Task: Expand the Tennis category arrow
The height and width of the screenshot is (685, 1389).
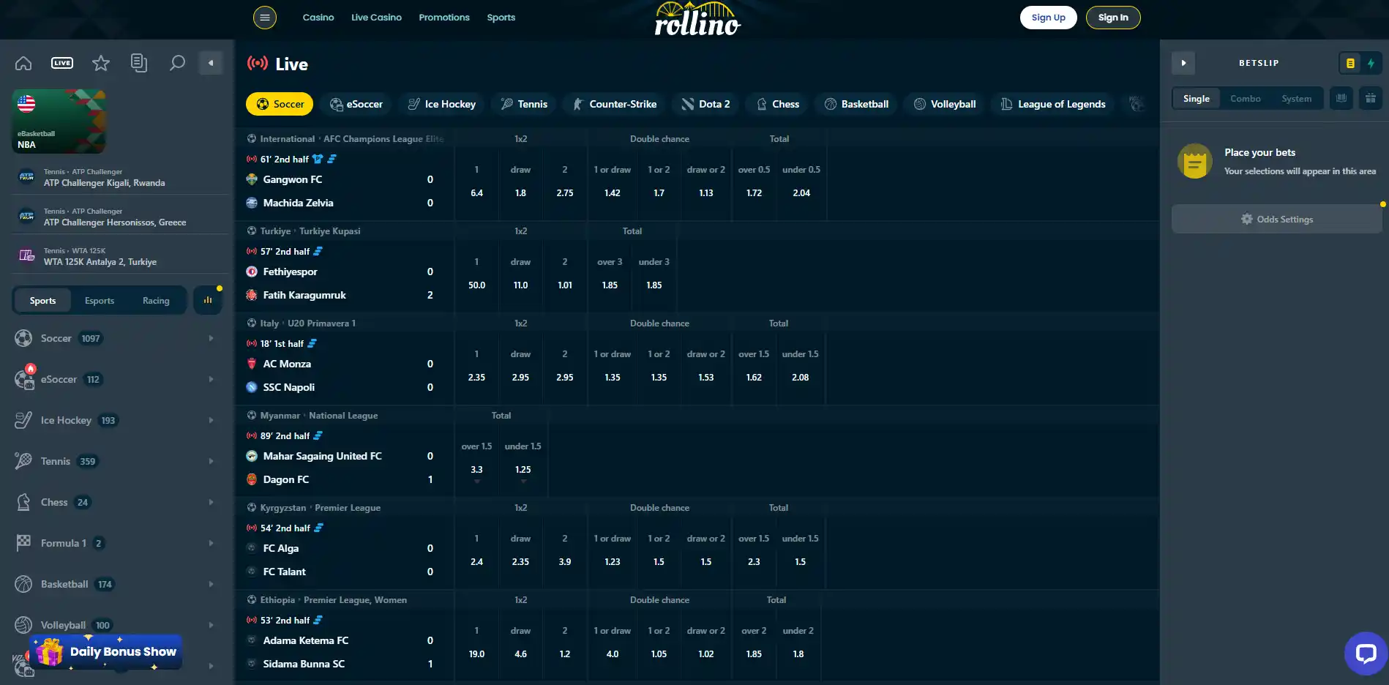Action: 211,461
